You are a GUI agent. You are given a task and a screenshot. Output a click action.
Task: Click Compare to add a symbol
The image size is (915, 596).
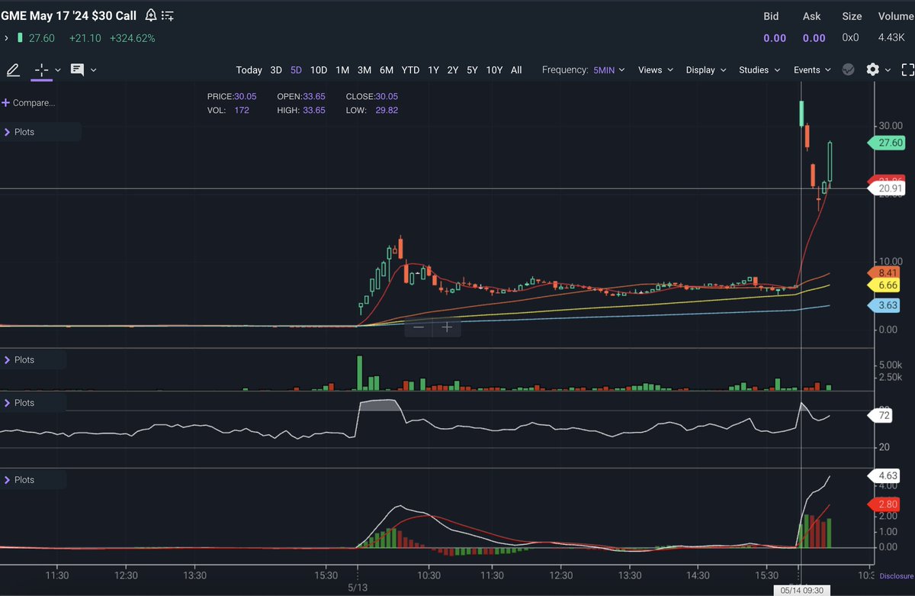pyautogui.click(x=29, y=102)
